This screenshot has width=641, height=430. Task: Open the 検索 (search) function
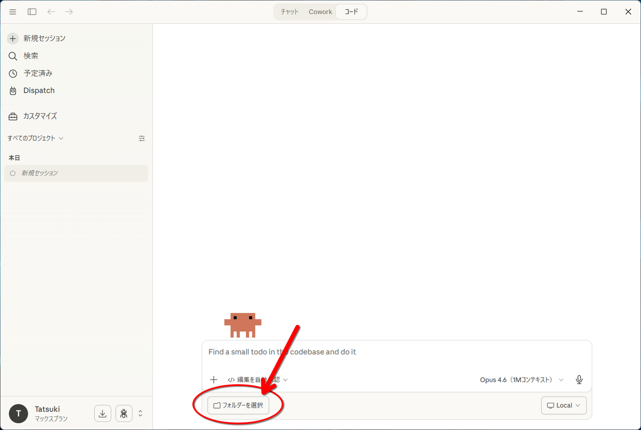(x=30, y=55)
